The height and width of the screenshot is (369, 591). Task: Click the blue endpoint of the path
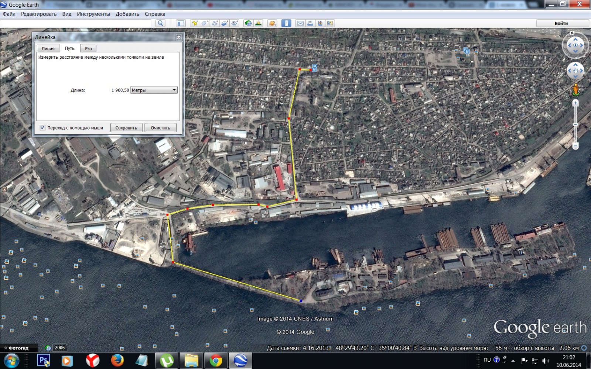301,301
